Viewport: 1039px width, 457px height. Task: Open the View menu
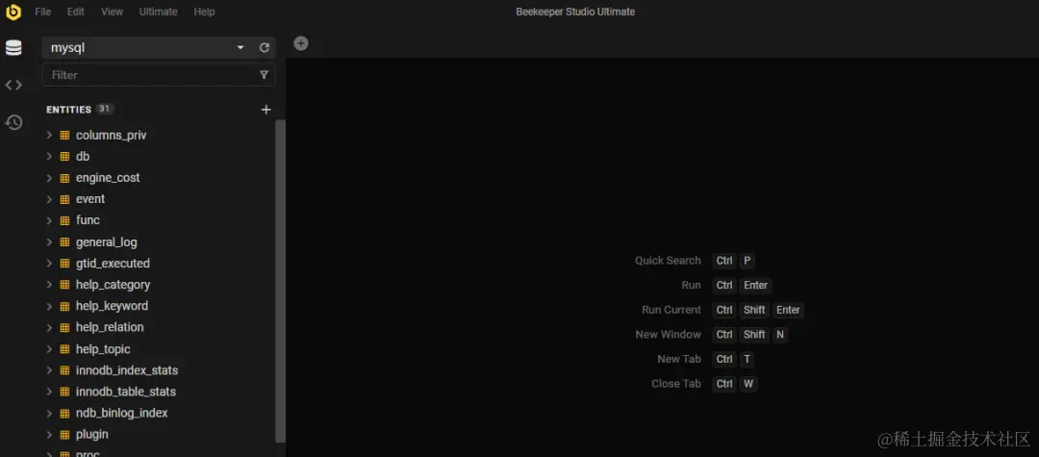coord(112,12)
